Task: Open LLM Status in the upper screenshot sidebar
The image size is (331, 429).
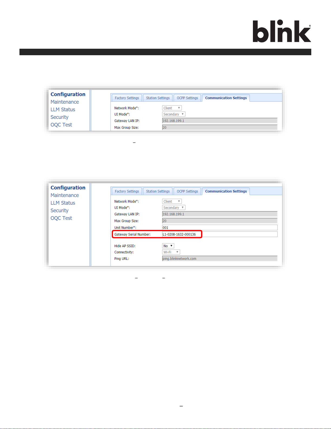Action: (63, 109)
